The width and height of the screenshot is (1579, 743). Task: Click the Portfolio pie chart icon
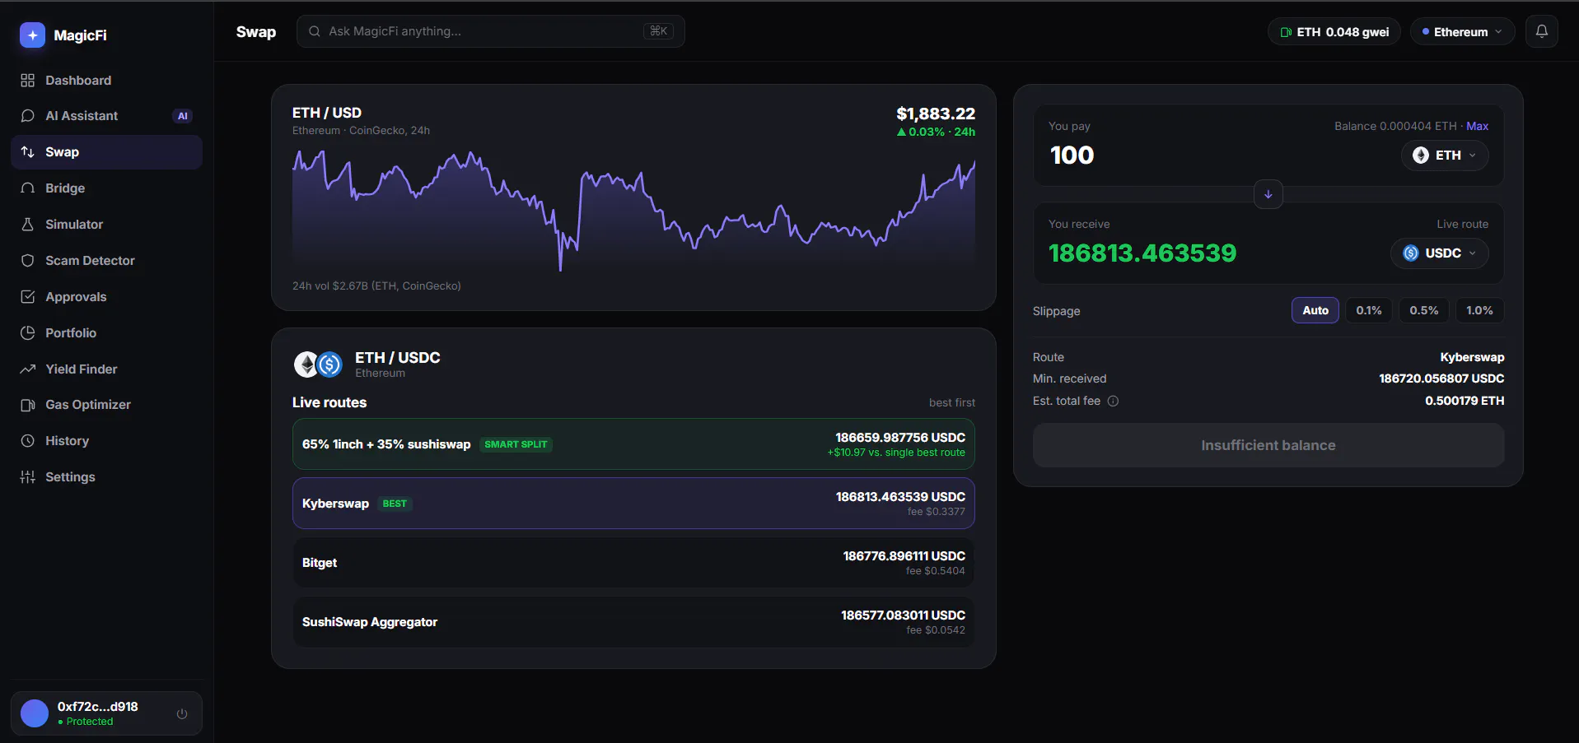[28, 333]
